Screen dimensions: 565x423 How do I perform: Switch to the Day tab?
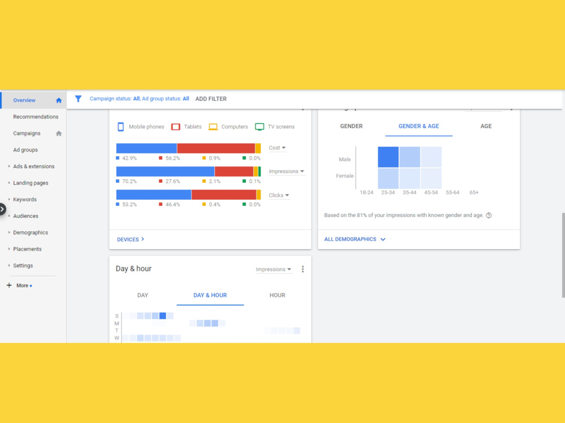click(143, 296)
